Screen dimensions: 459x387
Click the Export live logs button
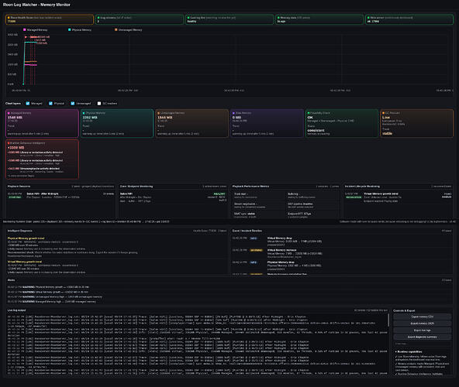(422, 330)
